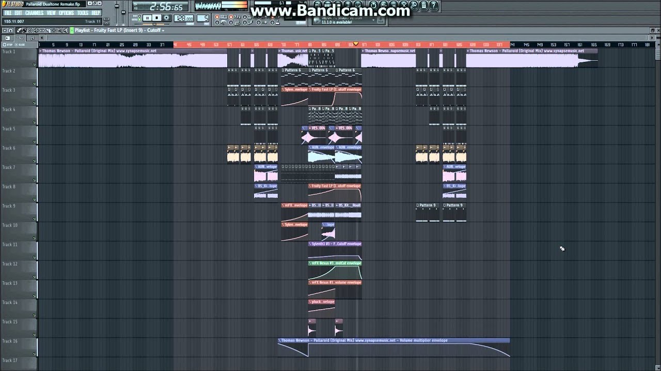Open the VIEW menu

[x=51, y=13]
